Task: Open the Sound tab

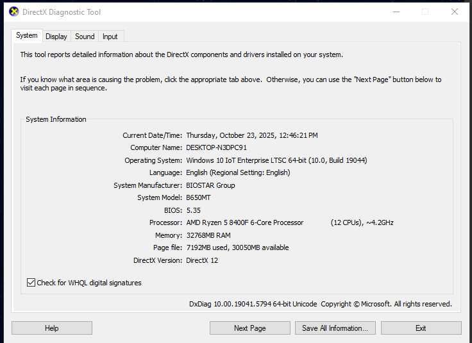Action: [85, 37]
